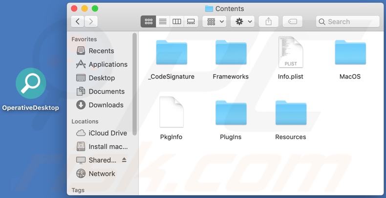Open Documents in the sidebar
This screenshot has height=198, width=386.
click(101, 91)
